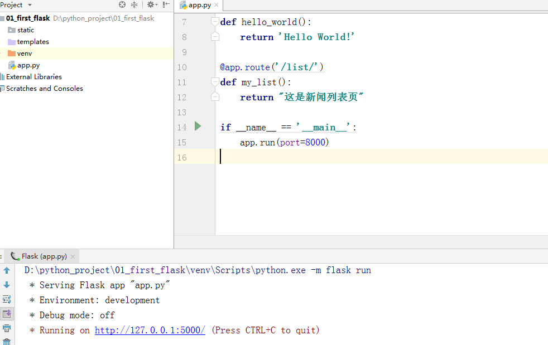Switch to the app.py editor tab
This screenshot has width=548, height=345.
pyautogui.click(x=200, y=5)
